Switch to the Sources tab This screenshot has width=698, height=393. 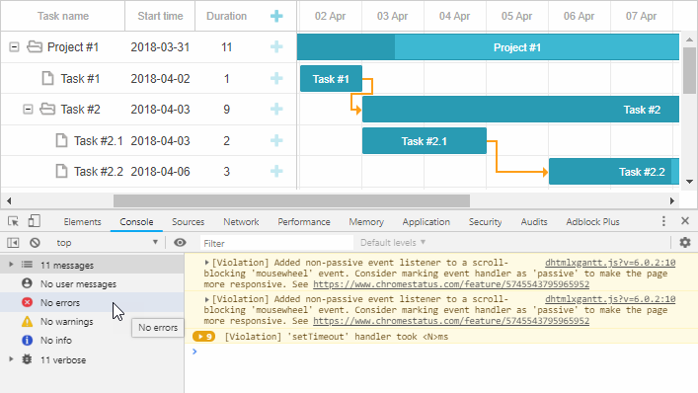pyautogui.click(x=188, y=221)
